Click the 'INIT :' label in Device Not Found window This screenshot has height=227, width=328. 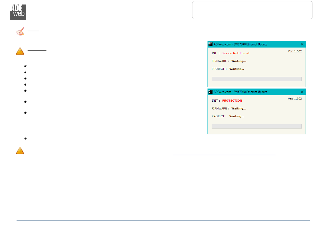coord(216,53)
